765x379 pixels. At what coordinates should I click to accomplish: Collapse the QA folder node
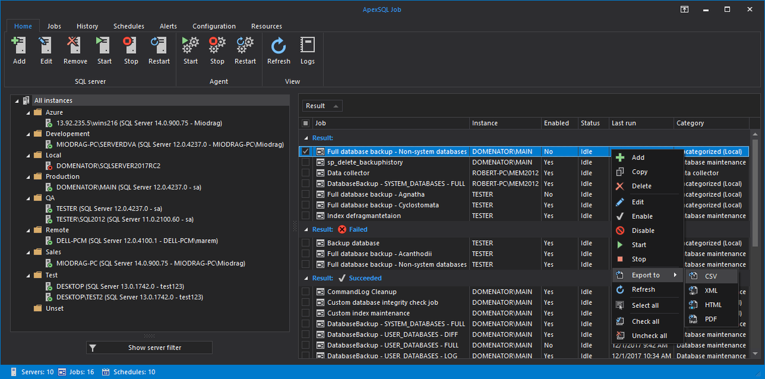(28, 198)
